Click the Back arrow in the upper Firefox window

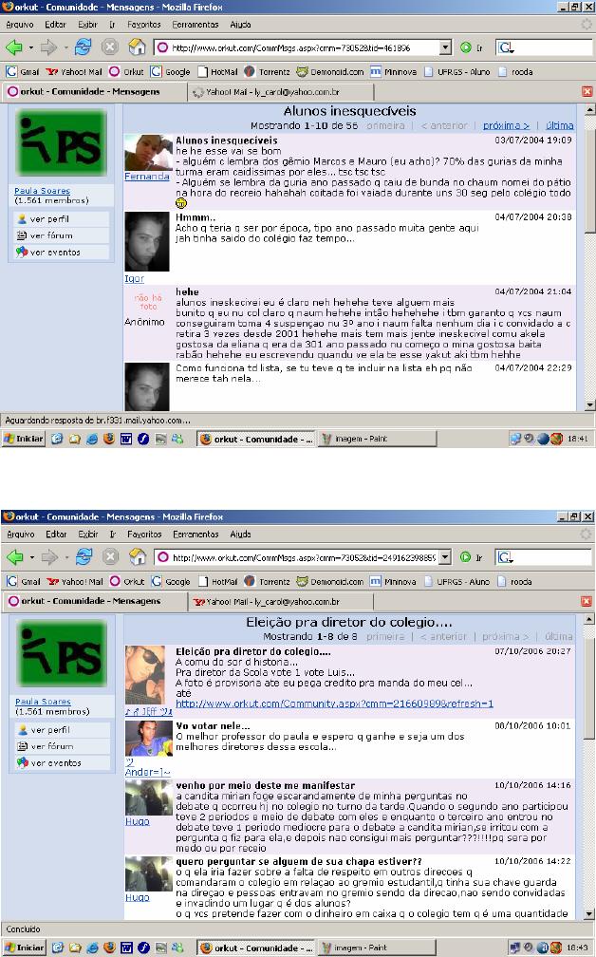(13, 47)
